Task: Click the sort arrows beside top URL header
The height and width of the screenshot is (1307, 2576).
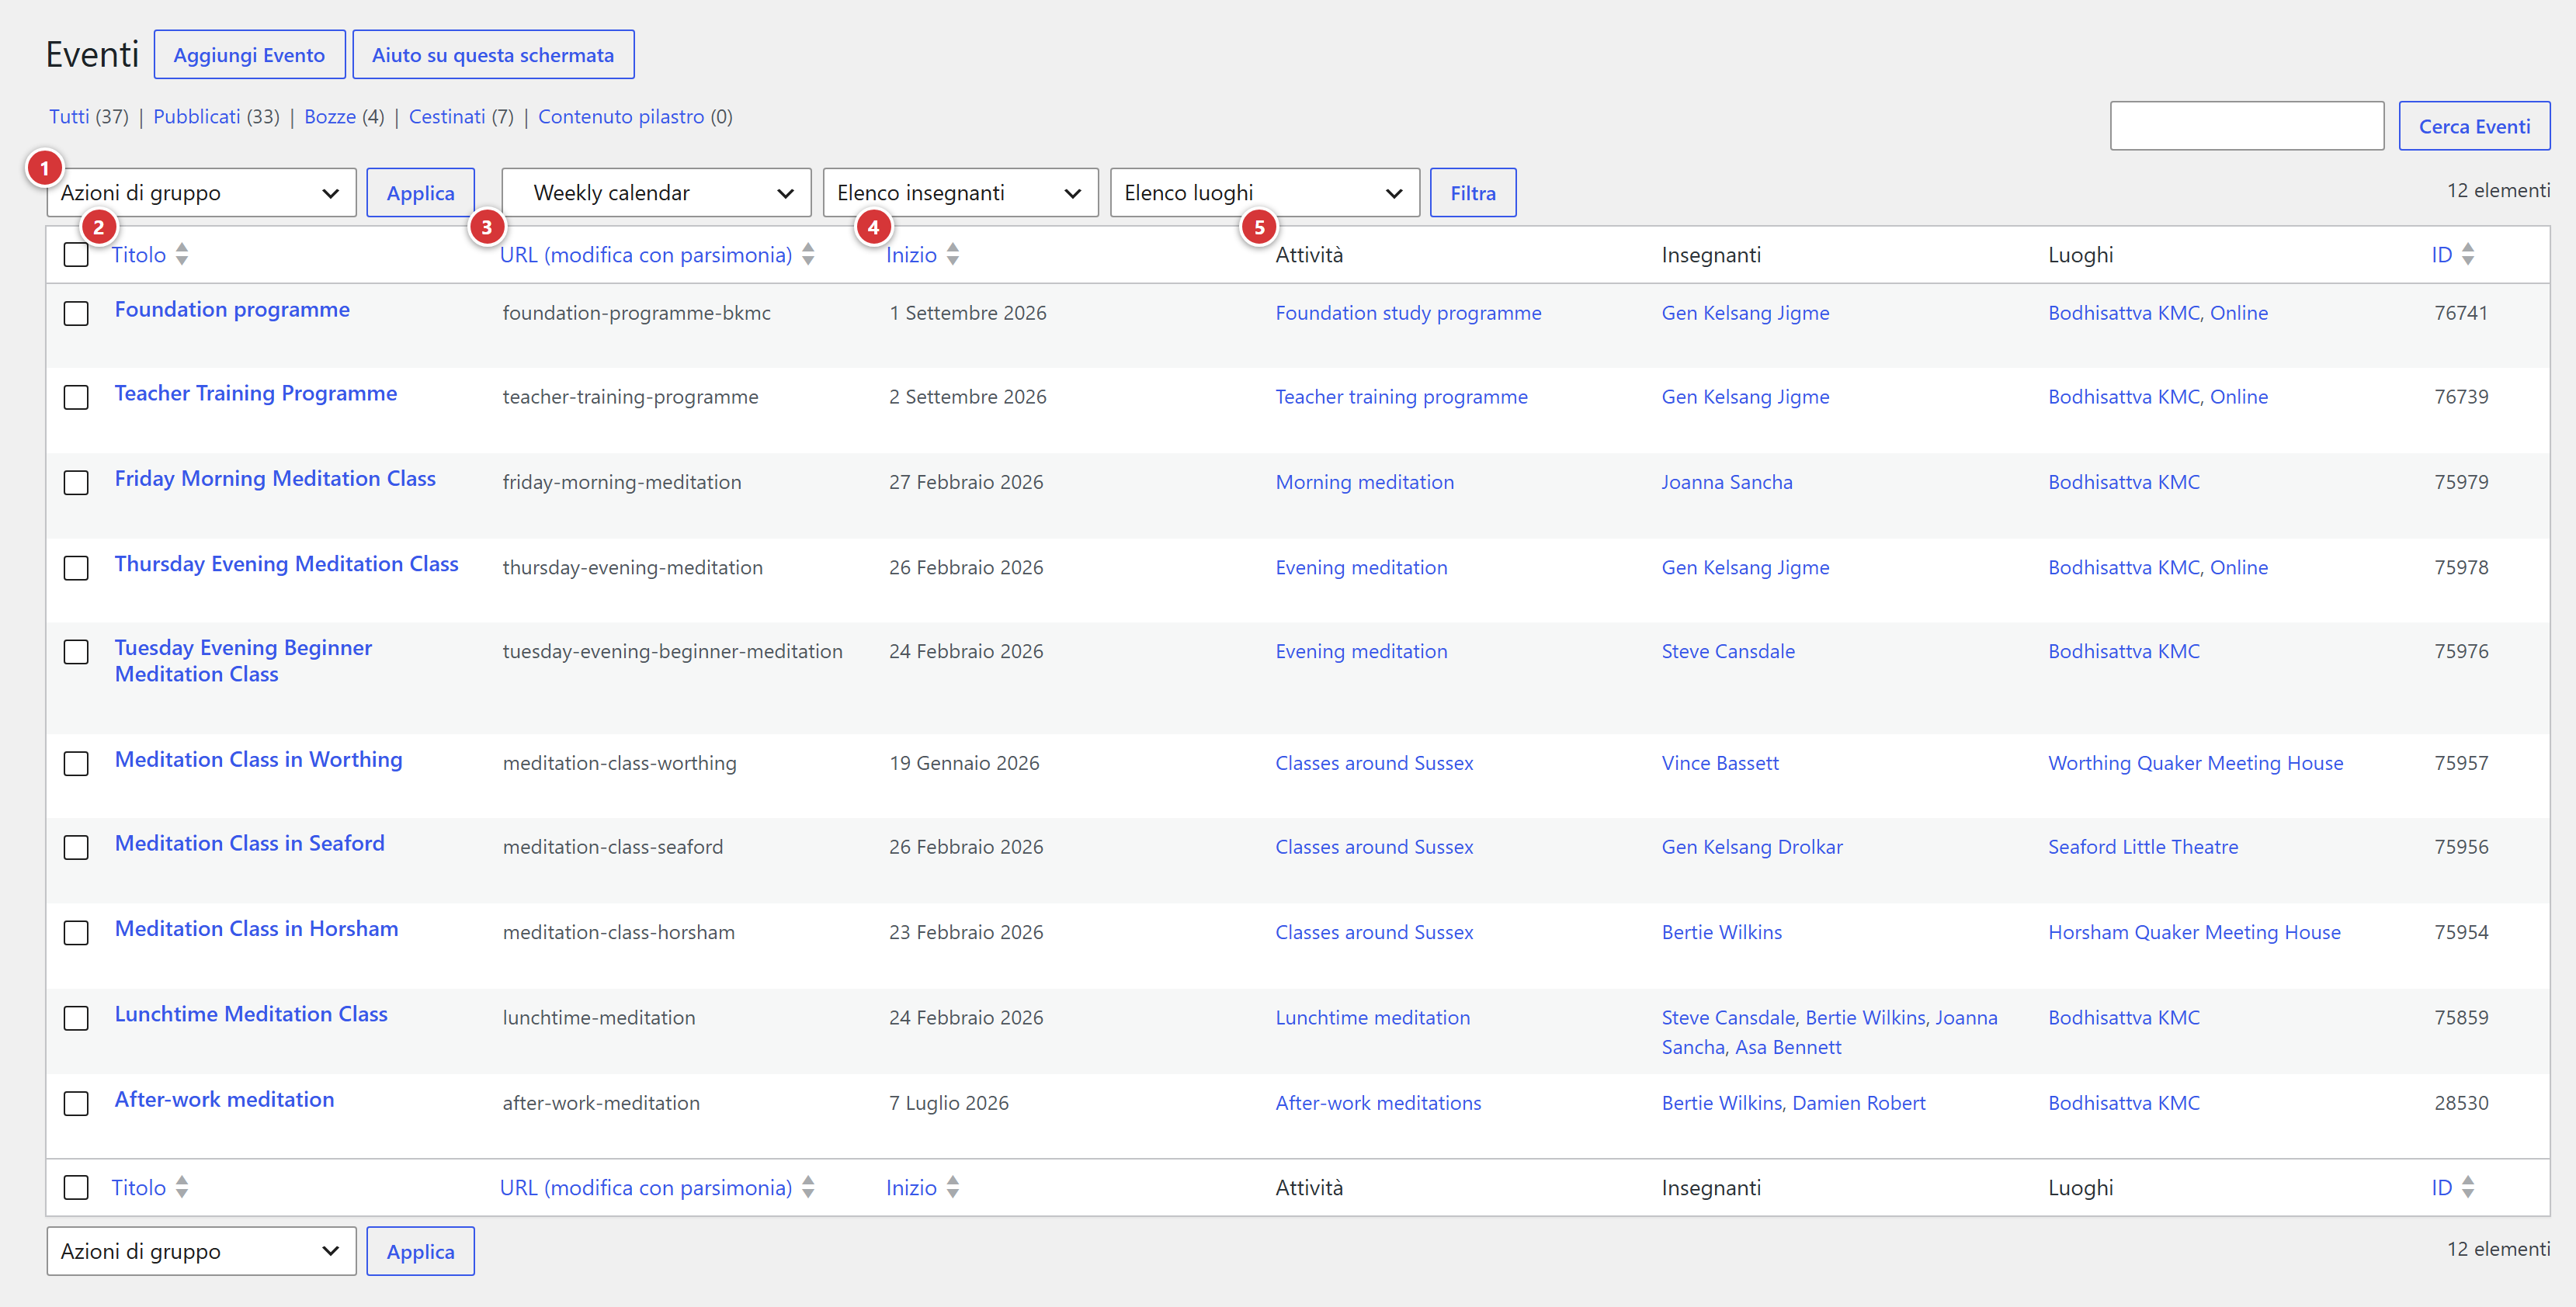Action: tap(808, 254)
